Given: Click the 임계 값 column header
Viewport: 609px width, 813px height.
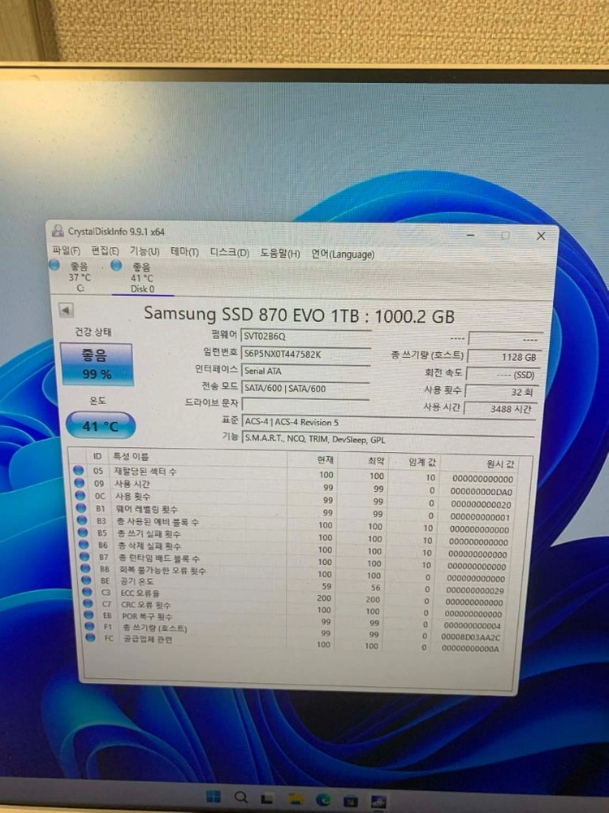Looking at the screenshot, I should point(422,462).
